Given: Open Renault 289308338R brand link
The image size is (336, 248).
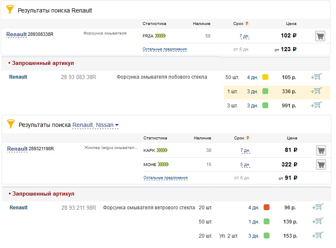Looking at the screenshot, I should point(17,34).
